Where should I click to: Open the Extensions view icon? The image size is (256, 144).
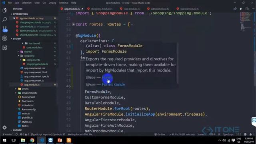click(x=4, y=48)
